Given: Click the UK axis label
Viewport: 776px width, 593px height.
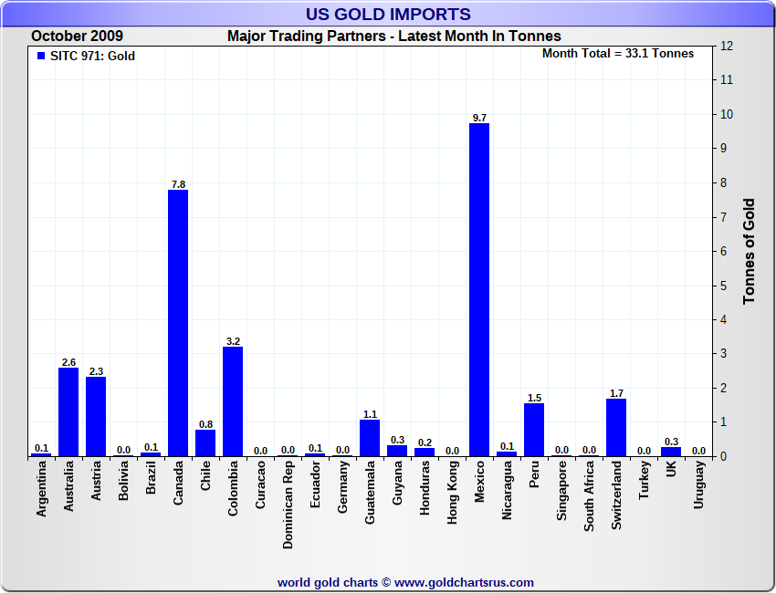Looking at the screenshot, I should (671, 469).
